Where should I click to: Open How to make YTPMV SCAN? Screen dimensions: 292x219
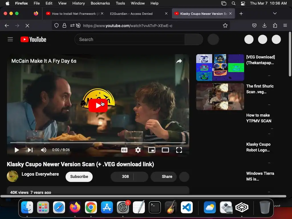click(x=259, y=118)
